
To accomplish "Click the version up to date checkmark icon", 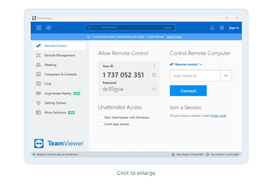I will (207, 155).
